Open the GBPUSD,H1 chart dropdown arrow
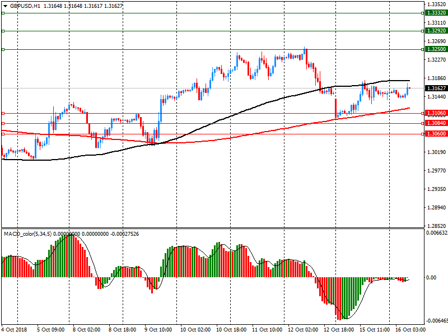 (5, 6)
